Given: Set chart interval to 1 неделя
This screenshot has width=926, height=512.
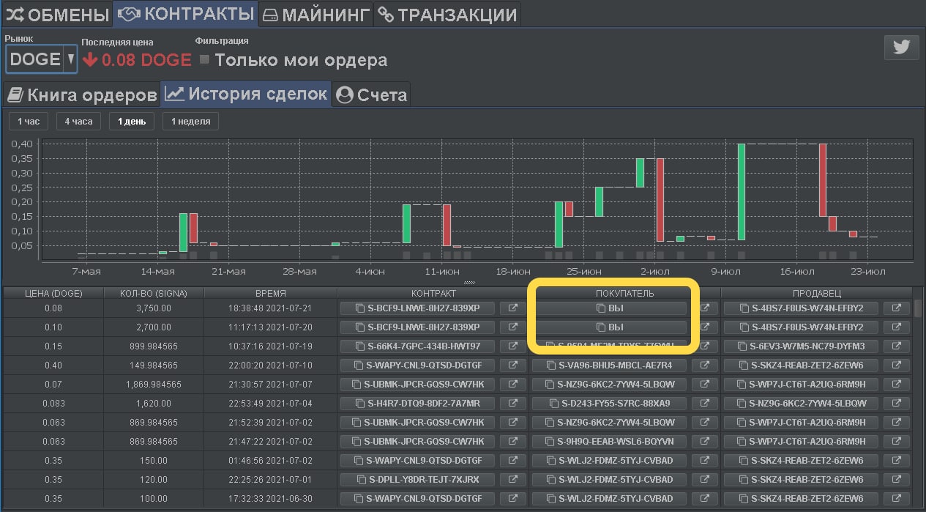Looking at the screenshot, I should pos(191,122).
